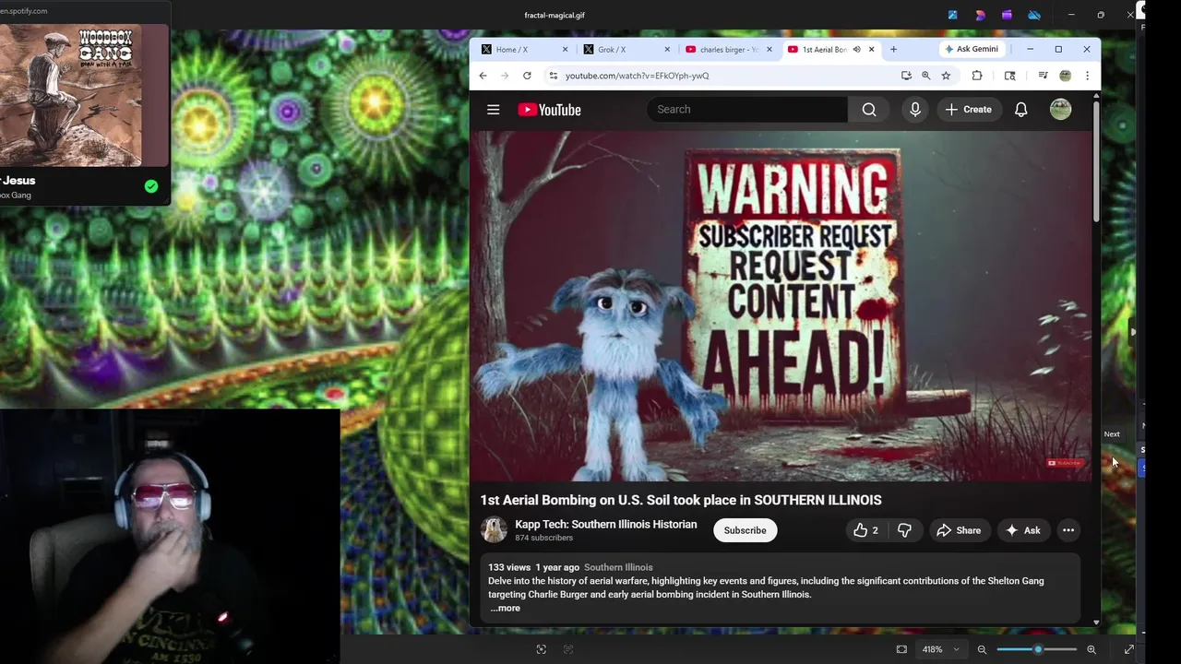Open the YouTube hamburger guide menu
Viewport: 1181px width, 664px height.
494,110
